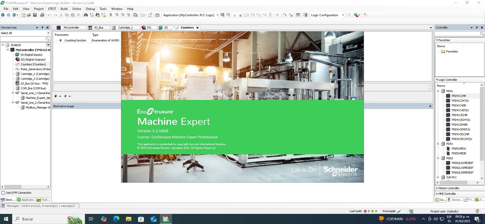The width and height of the screenshot is (485, 224).
Task: Open Outlook from the taskbar
Action: pos(153,219)
